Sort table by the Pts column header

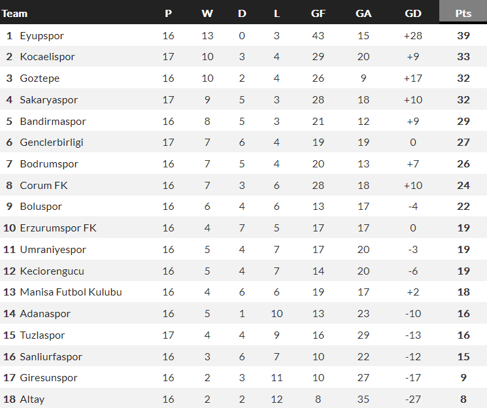tap(463, 13)
